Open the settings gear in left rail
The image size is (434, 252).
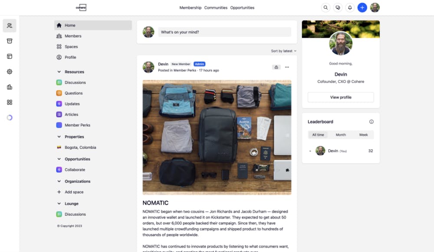(10, 72)
